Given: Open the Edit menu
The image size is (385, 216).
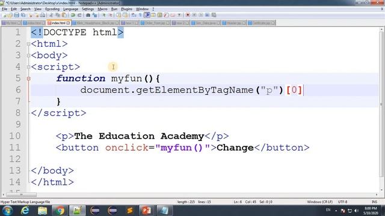Looking at the screenshot, I should (14, 9).
